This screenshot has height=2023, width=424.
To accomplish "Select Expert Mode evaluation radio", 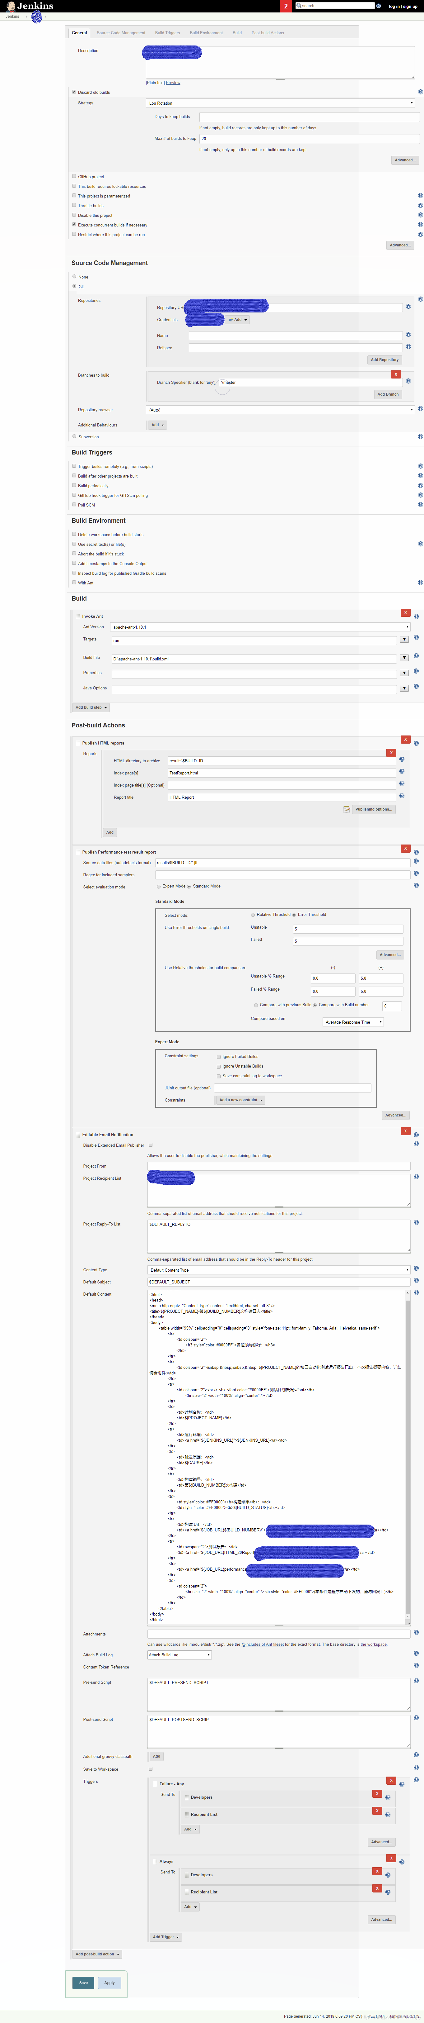I will [158, 886].
